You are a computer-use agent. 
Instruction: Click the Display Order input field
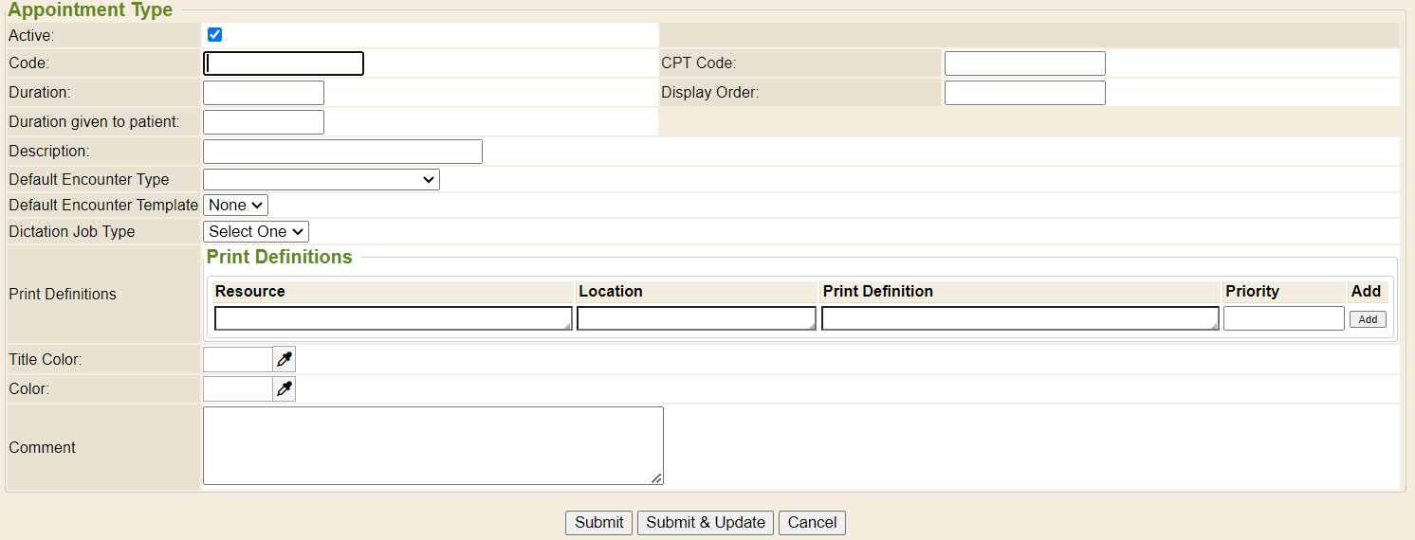pos(1024,93)
